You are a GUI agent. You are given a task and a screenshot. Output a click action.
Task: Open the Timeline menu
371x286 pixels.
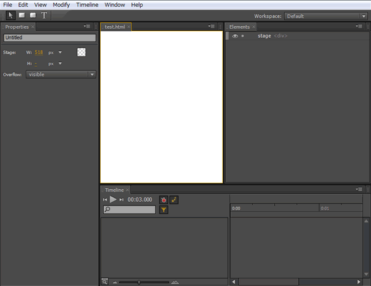pos(87,5)
